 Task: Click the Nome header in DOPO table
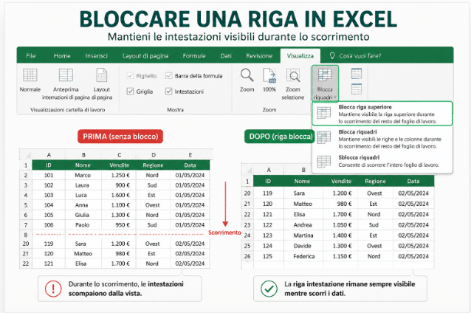tap(303, 181)
